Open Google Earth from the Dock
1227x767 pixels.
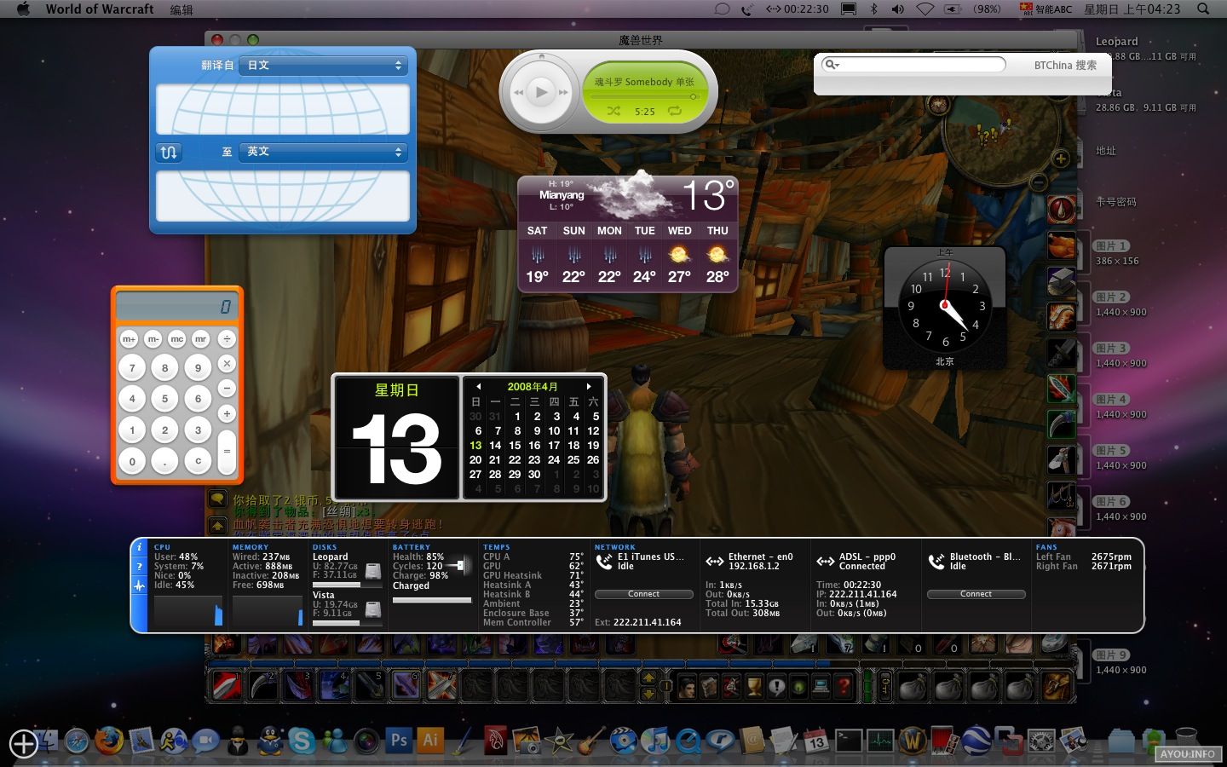[976, 741]
